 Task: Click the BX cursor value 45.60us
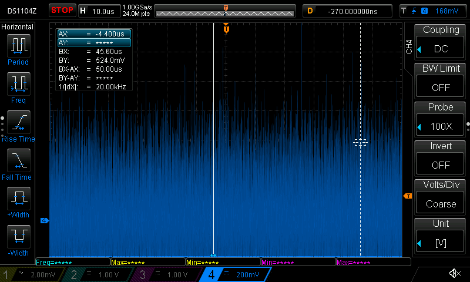point(109,52)
